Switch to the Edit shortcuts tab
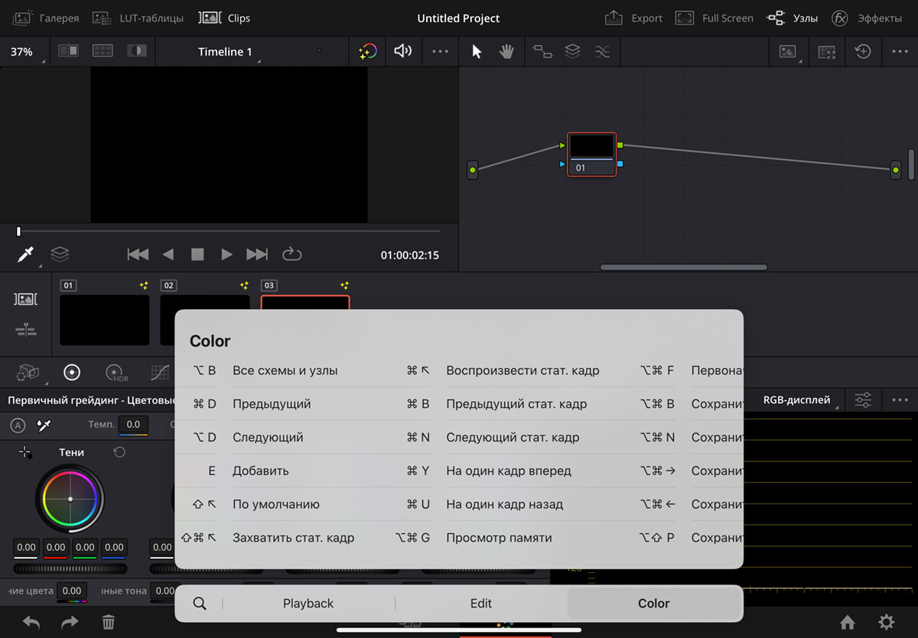 [481, 604]
